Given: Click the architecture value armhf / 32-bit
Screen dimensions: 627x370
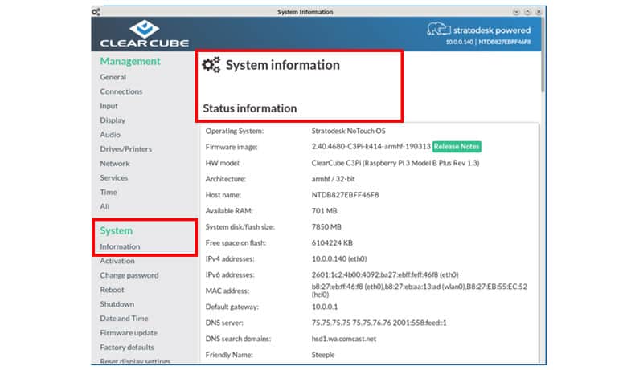Looking at the screenshot, I should pos(333,179).
